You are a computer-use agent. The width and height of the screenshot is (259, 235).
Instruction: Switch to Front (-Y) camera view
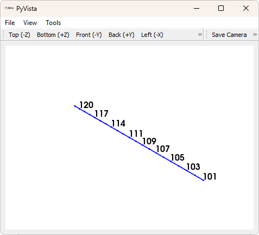pos(89,35)
